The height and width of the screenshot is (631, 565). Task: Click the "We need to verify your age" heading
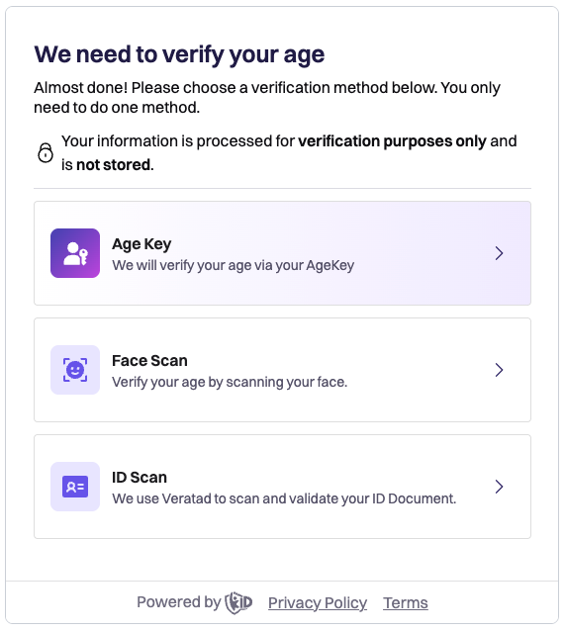click(180, 54)
